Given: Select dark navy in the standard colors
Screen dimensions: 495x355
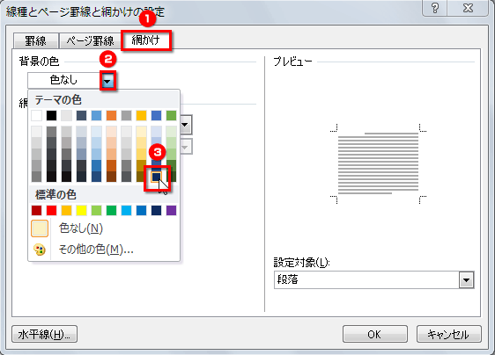Looking at the screenshot, I should point(156,210).
